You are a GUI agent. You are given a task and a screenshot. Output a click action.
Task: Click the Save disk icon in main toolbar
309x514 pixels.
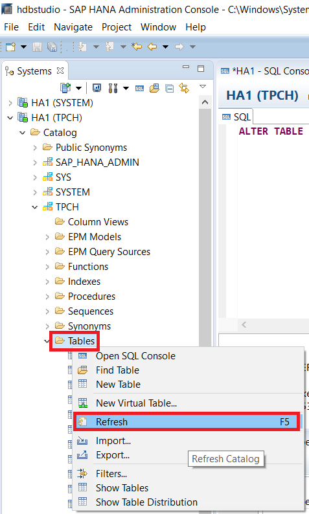click(37, 47)
